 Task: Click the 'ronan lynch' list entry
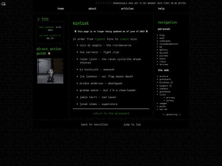point(110,61)
